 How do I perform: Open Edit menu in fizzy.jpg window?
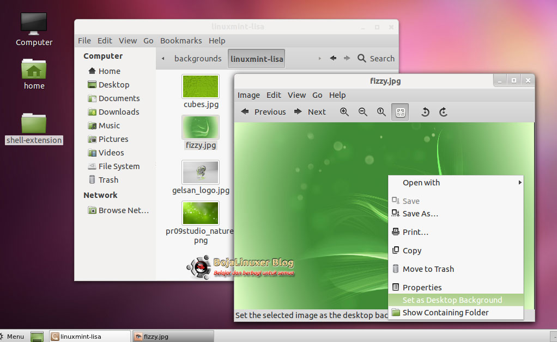click(274, 95)
